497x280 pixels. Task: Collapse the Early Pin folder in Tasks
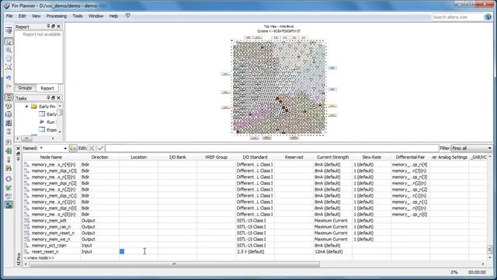[x=26, y=107]
